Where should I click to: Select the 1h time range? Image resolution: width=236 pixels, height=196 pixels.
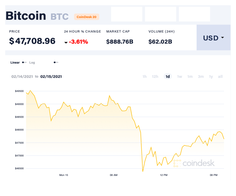145,76
